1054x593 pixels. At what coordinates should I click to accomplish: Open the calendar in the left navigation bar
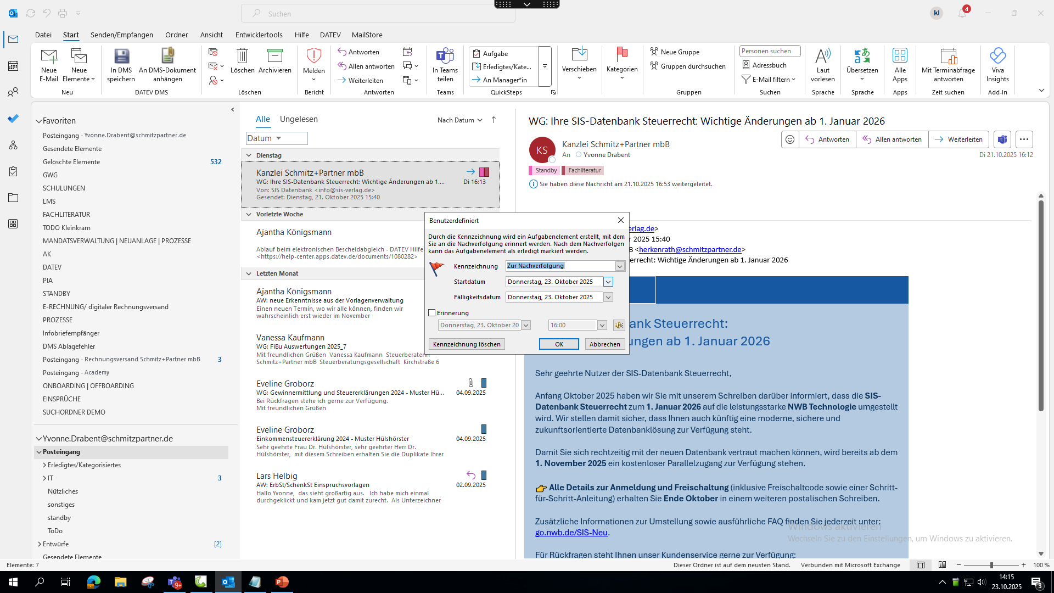pos(13,66)
